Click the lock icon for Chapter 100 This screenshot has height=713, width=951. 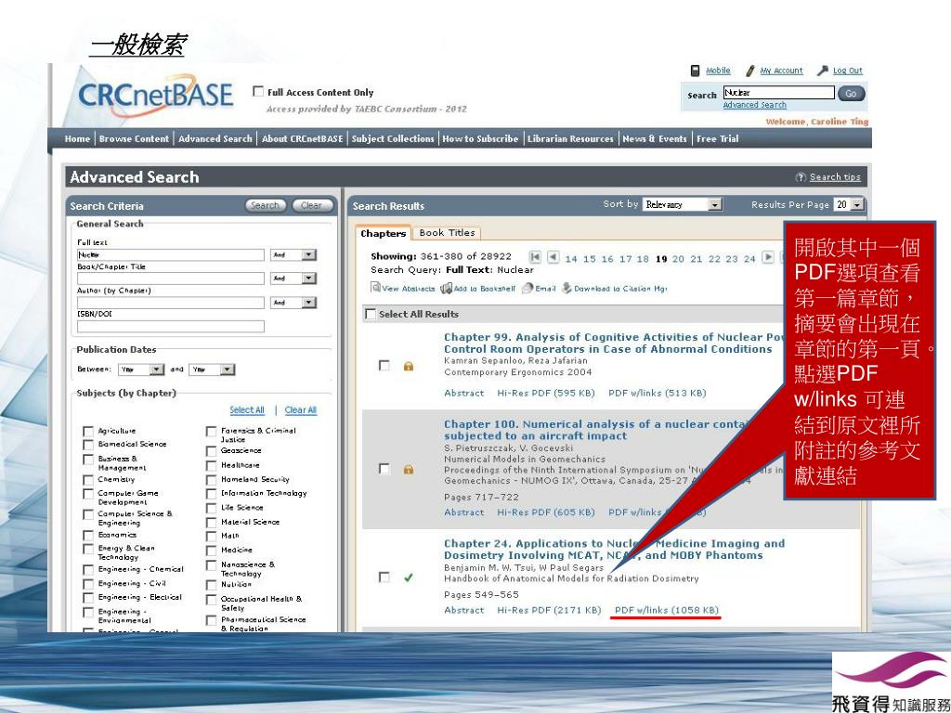click(409, 469)
